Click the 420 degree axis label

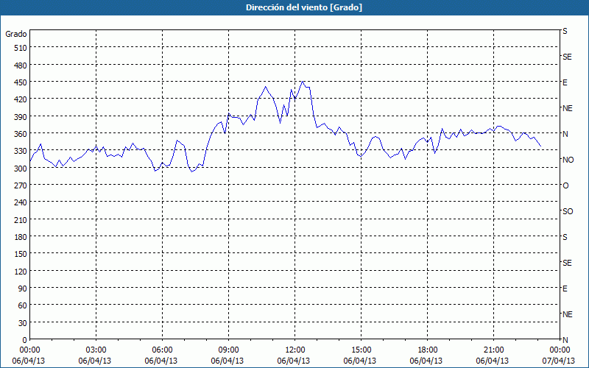pos(21,99)
